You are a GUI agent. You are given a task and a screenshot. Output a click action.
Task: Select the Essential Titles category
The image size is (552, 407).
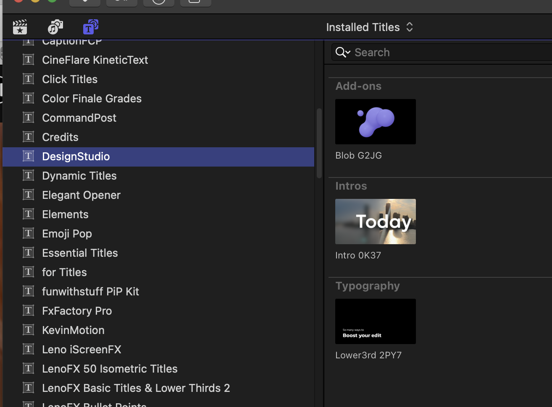pyautogui.click(x=80, y=253)
